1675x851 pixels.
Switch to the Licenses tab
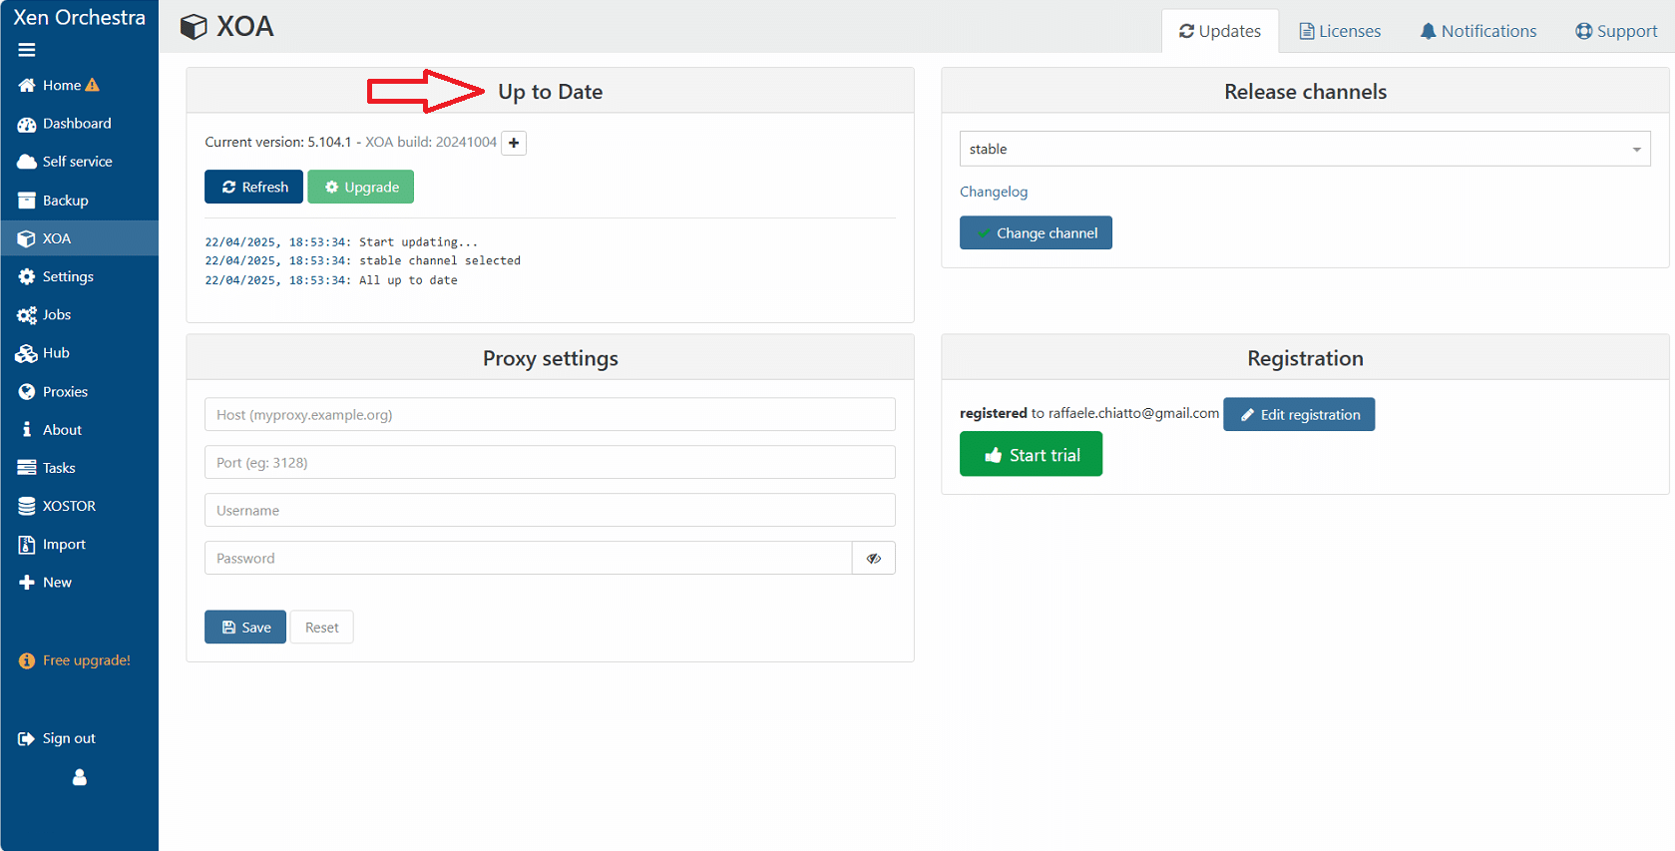[x=1340, y=31]
